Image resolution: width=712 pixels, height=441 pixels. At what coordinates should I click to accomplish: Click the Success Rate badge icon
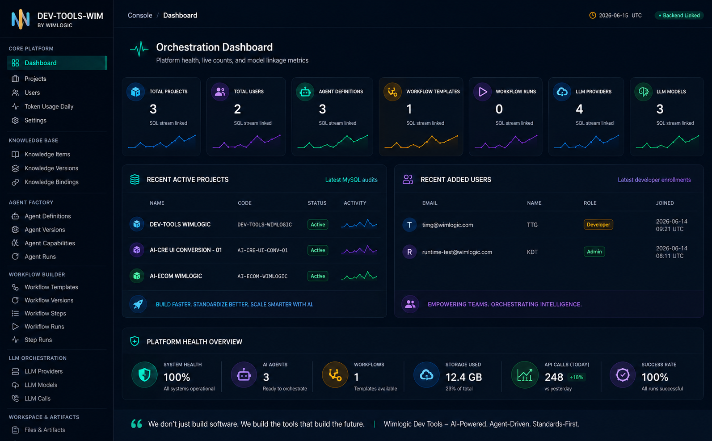[x=623, y=375]
